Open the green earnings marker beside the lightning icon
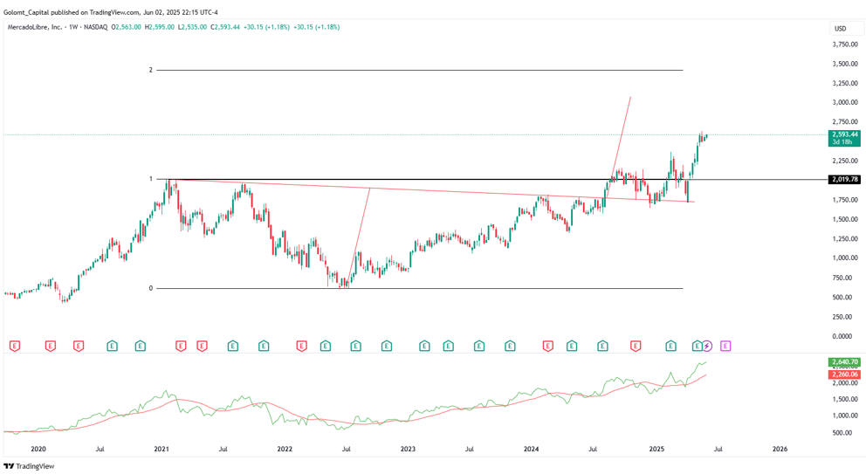 coord(697,346)
